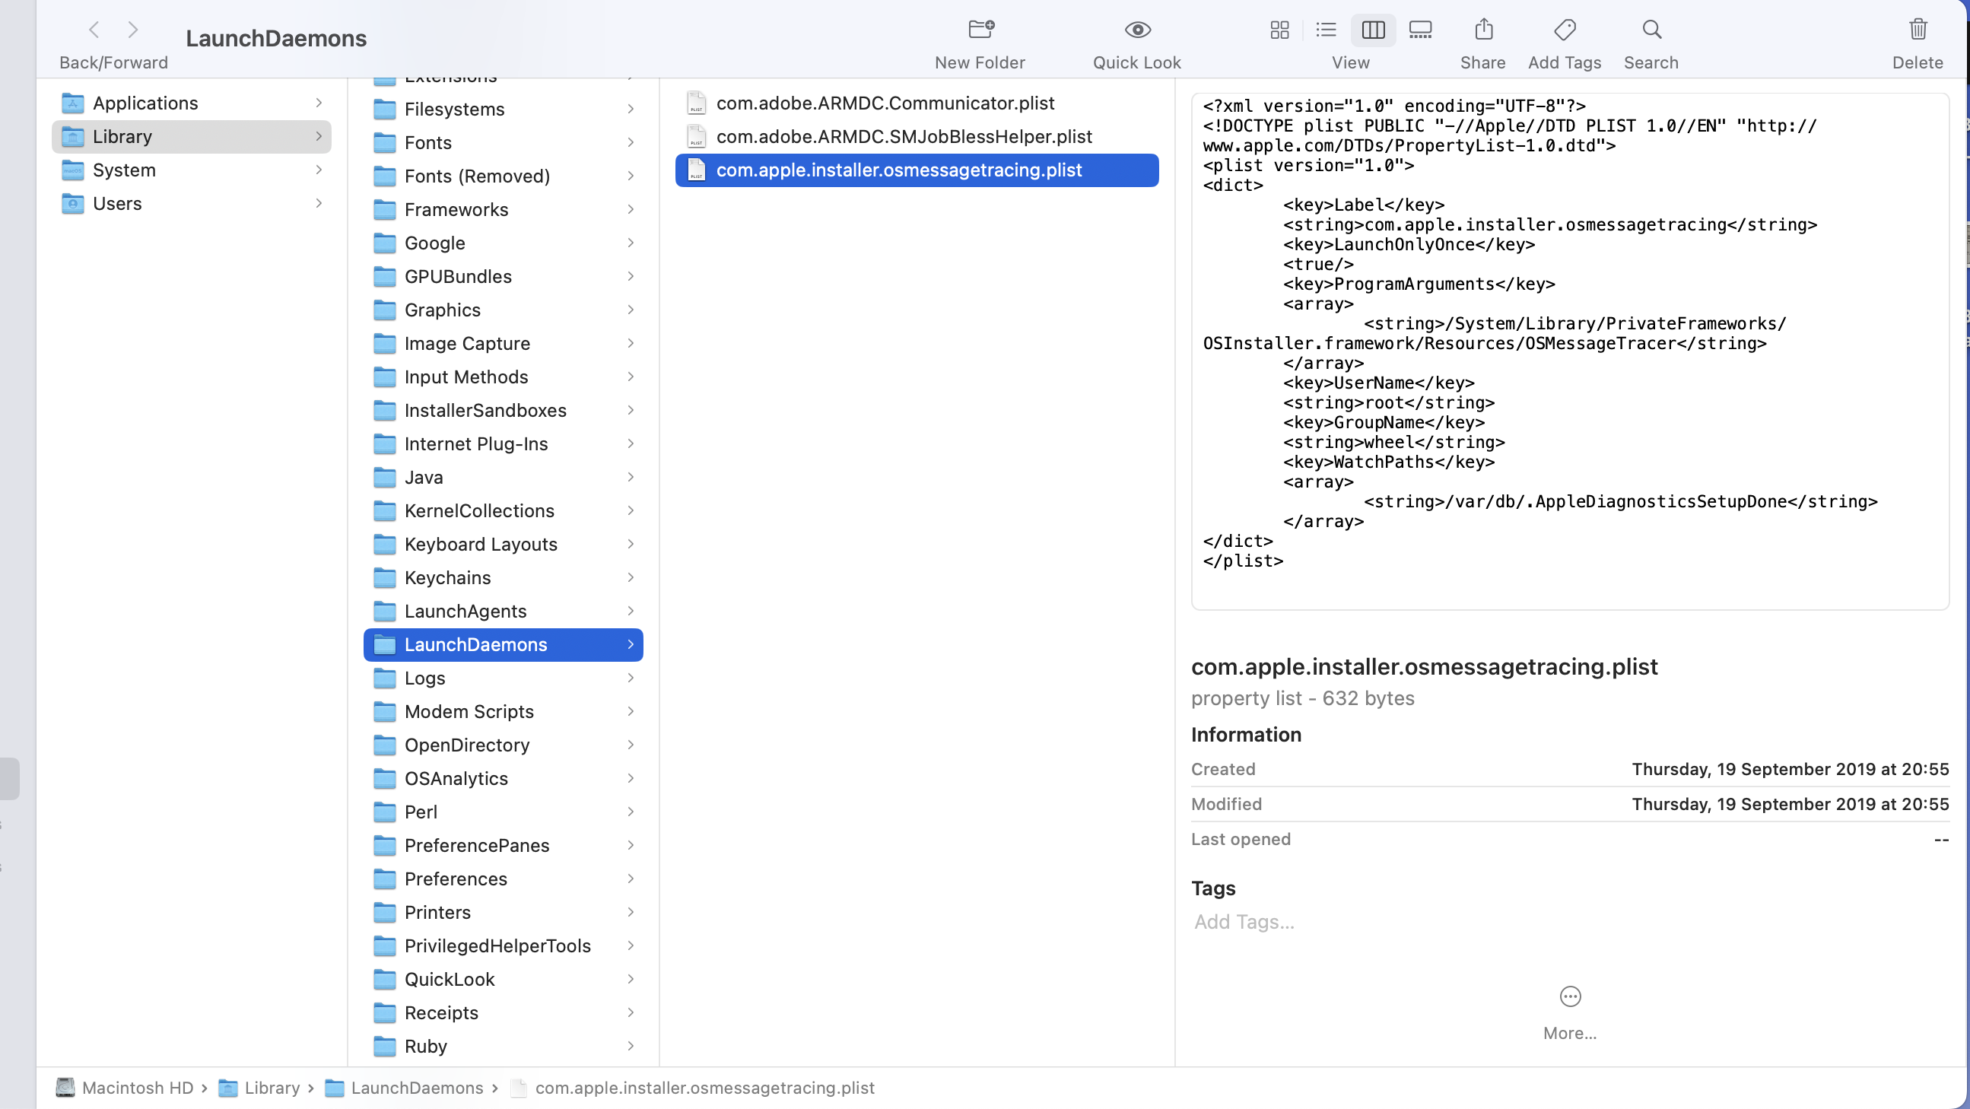Select com.adobe.ARMDC.Communicator.plist file
Image resolution: width=1970 pixels, height=1109 pixels.
point(885,103)
